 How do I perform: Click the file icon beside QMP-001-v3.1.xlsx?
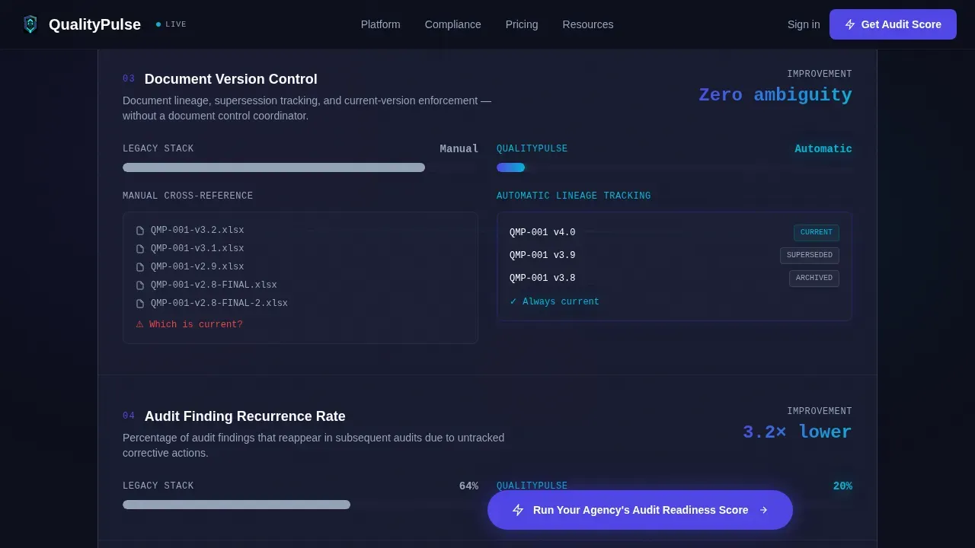(140, 249)
